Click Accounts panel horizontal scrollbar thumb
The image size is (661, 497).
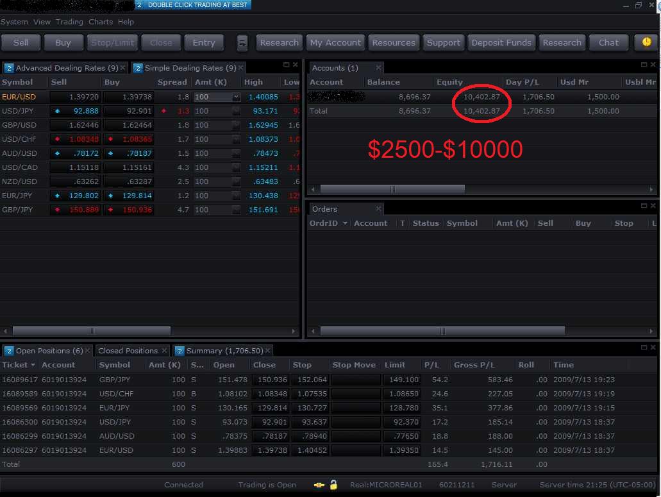[392, 190]
